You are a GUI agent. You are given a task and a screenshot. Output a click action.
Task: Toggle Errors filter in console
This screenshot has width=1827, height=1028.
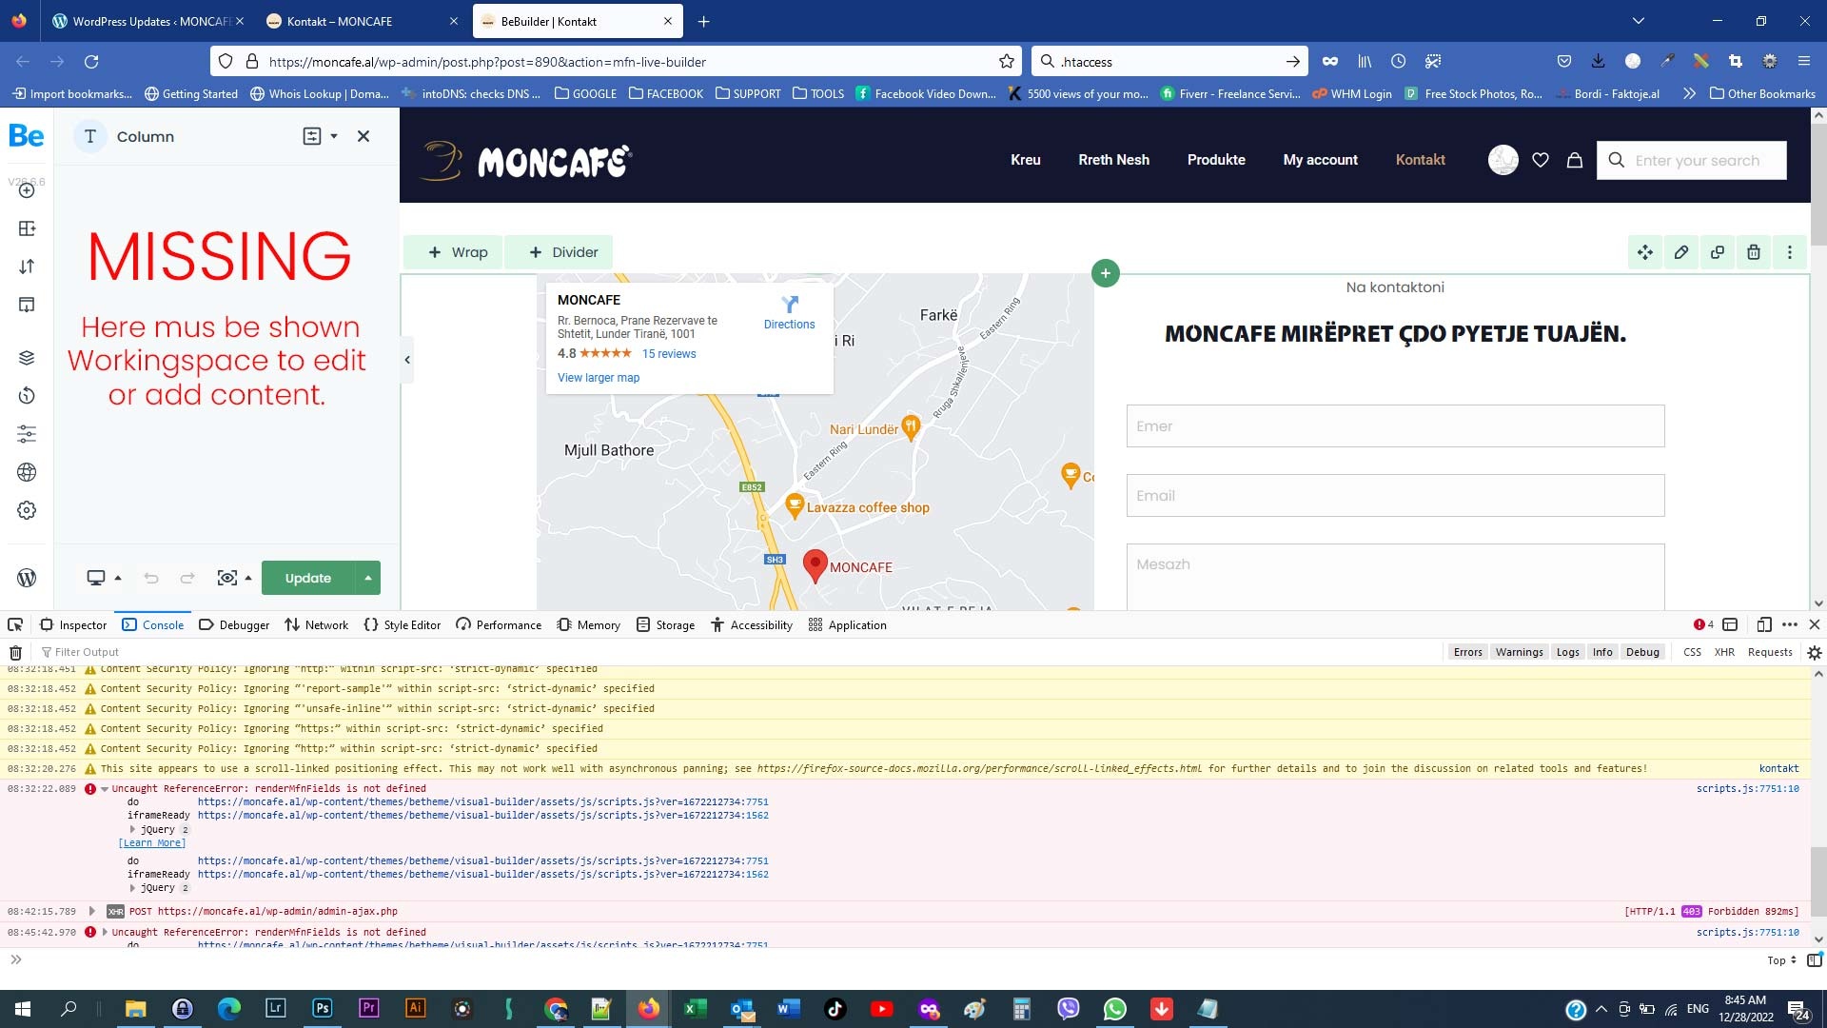(x=1467, y=652)
